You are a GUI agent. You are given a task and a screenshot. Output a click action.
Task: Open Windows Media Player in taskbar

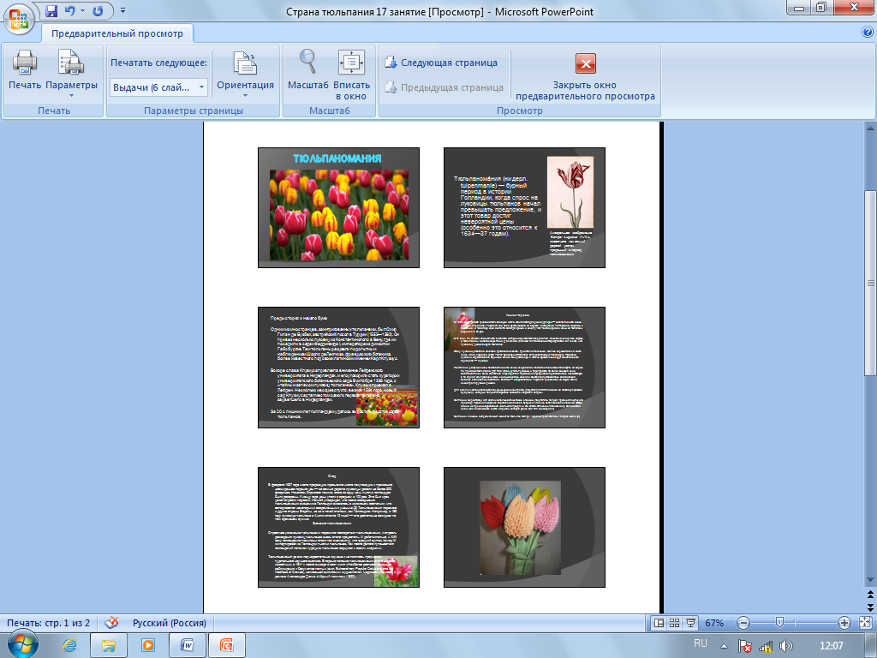click(148, 645)
